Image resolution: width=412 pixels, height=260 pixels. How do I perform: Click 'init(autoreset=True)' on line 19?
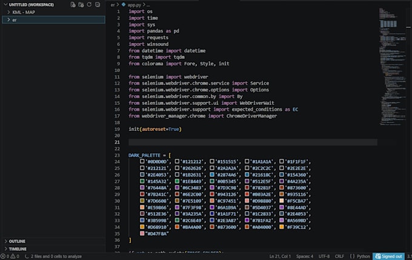pos(155,129)
